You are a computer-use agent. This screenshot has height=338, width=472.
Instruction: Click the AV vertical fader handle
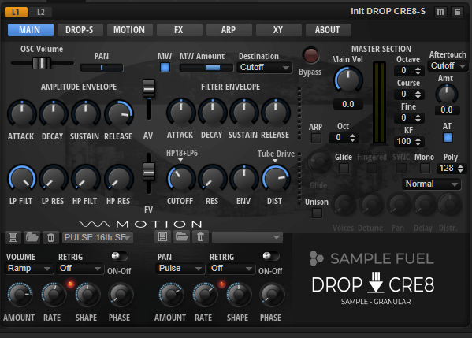[x=149, y=88]
